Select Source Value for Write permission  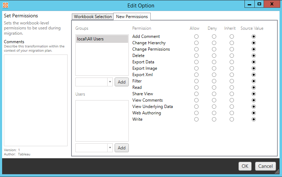pyautogui.click(x=253, y=119)
